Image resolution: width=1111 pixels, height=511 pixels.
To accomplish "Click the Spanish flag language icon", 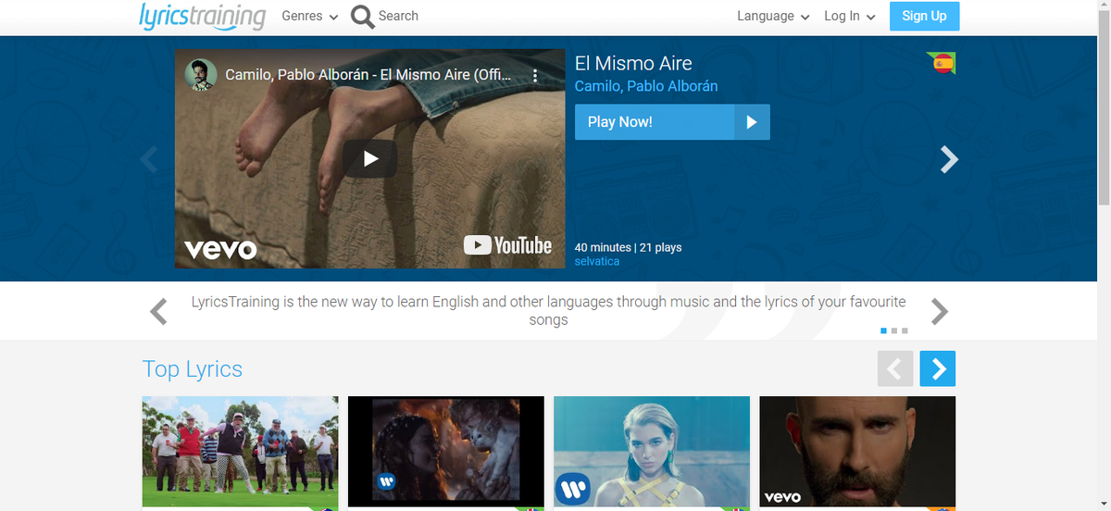I will [x=942, y=63].
